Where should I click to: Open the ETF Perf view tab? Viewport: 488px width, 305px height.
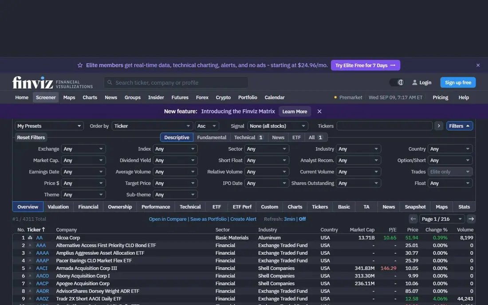pyautogui.click(x=242, y=207)
